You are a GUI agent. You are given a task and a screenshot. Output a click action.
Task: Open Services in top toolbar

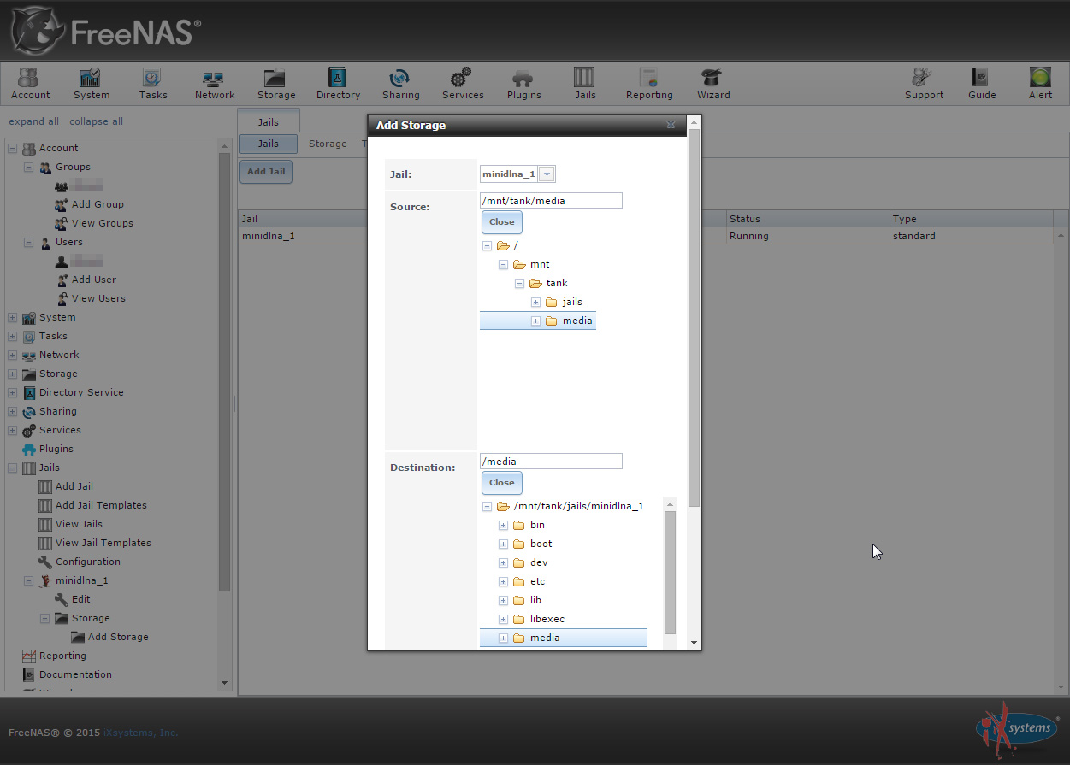(x=462, y=84)
